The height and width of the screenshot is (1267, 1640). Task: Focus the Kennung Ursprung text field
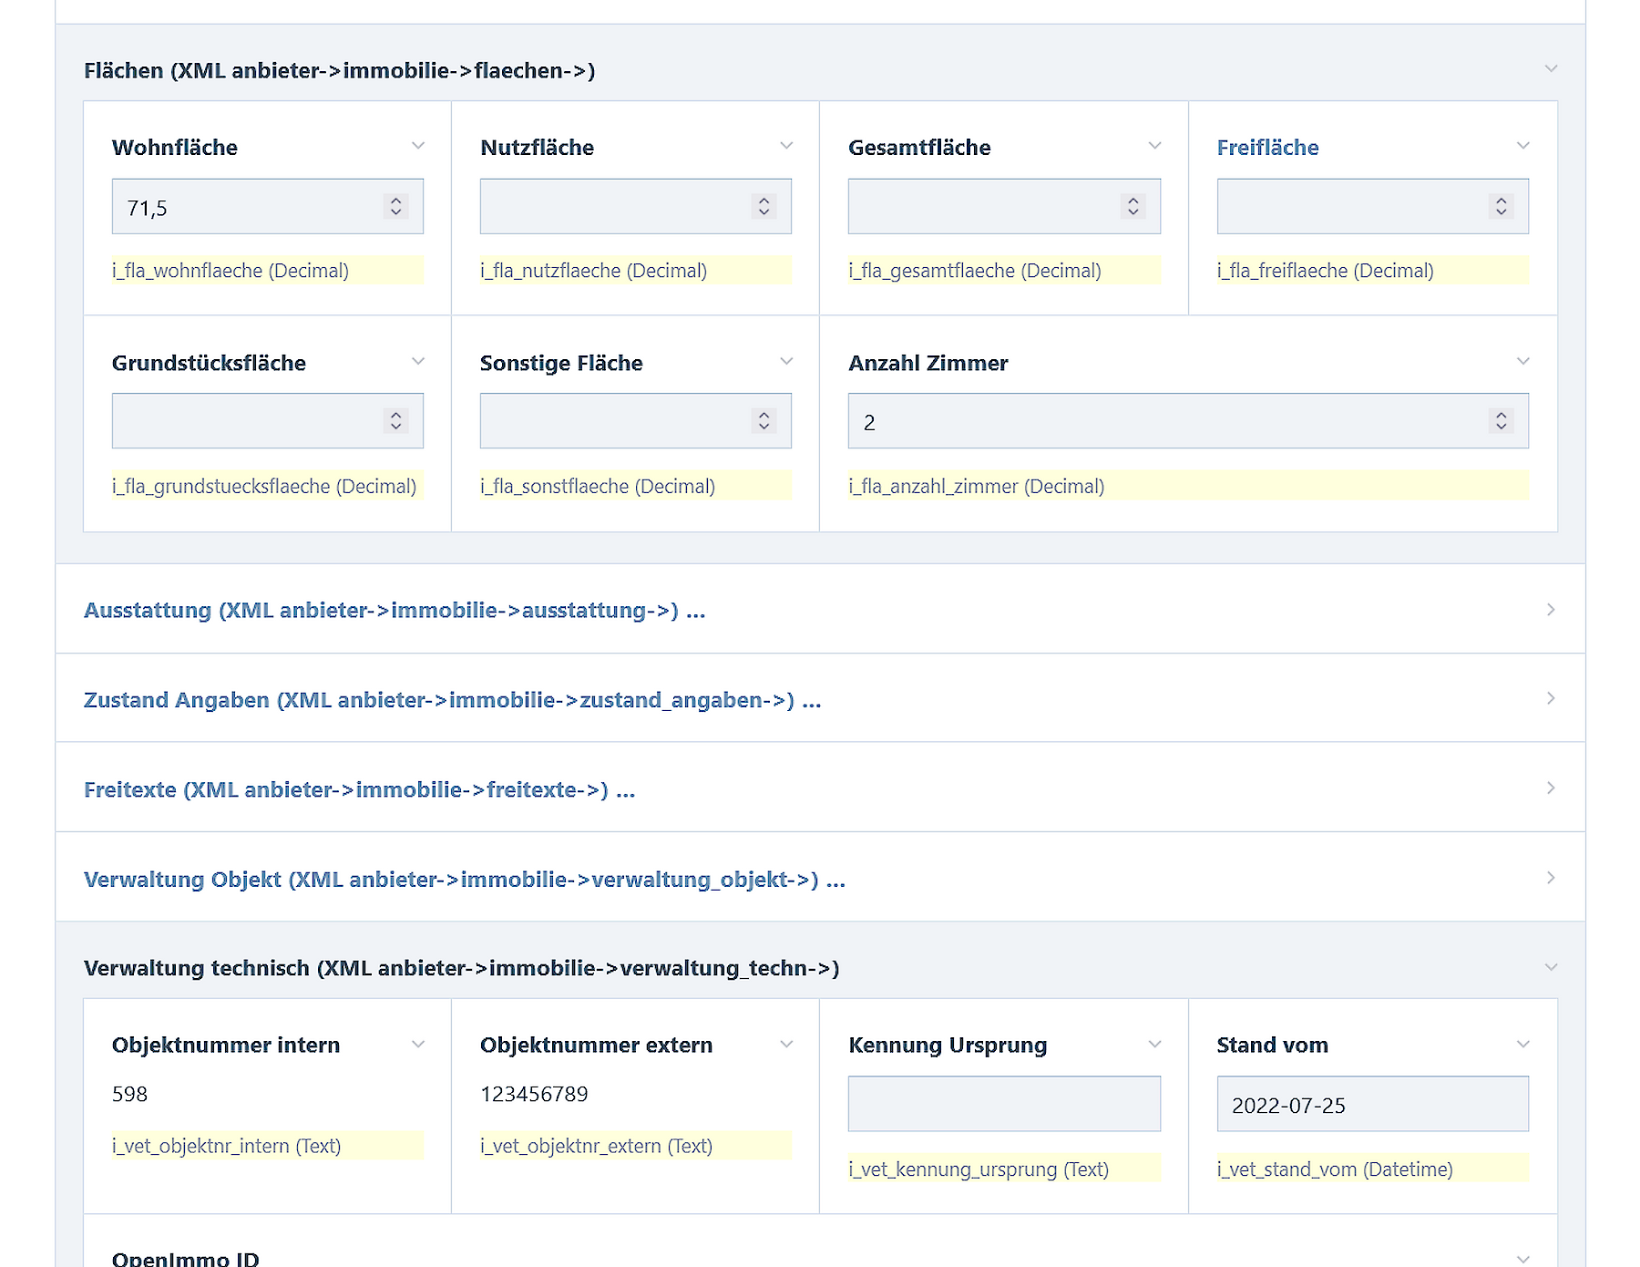point(1004,1104)
